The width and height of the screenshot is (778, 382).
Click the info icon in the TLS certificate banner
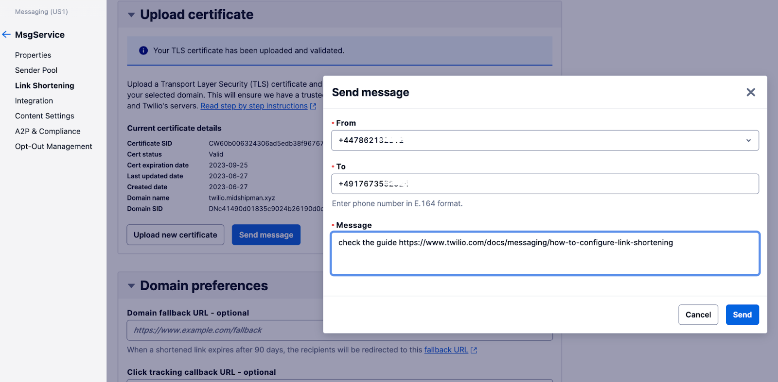click(143, 50)
